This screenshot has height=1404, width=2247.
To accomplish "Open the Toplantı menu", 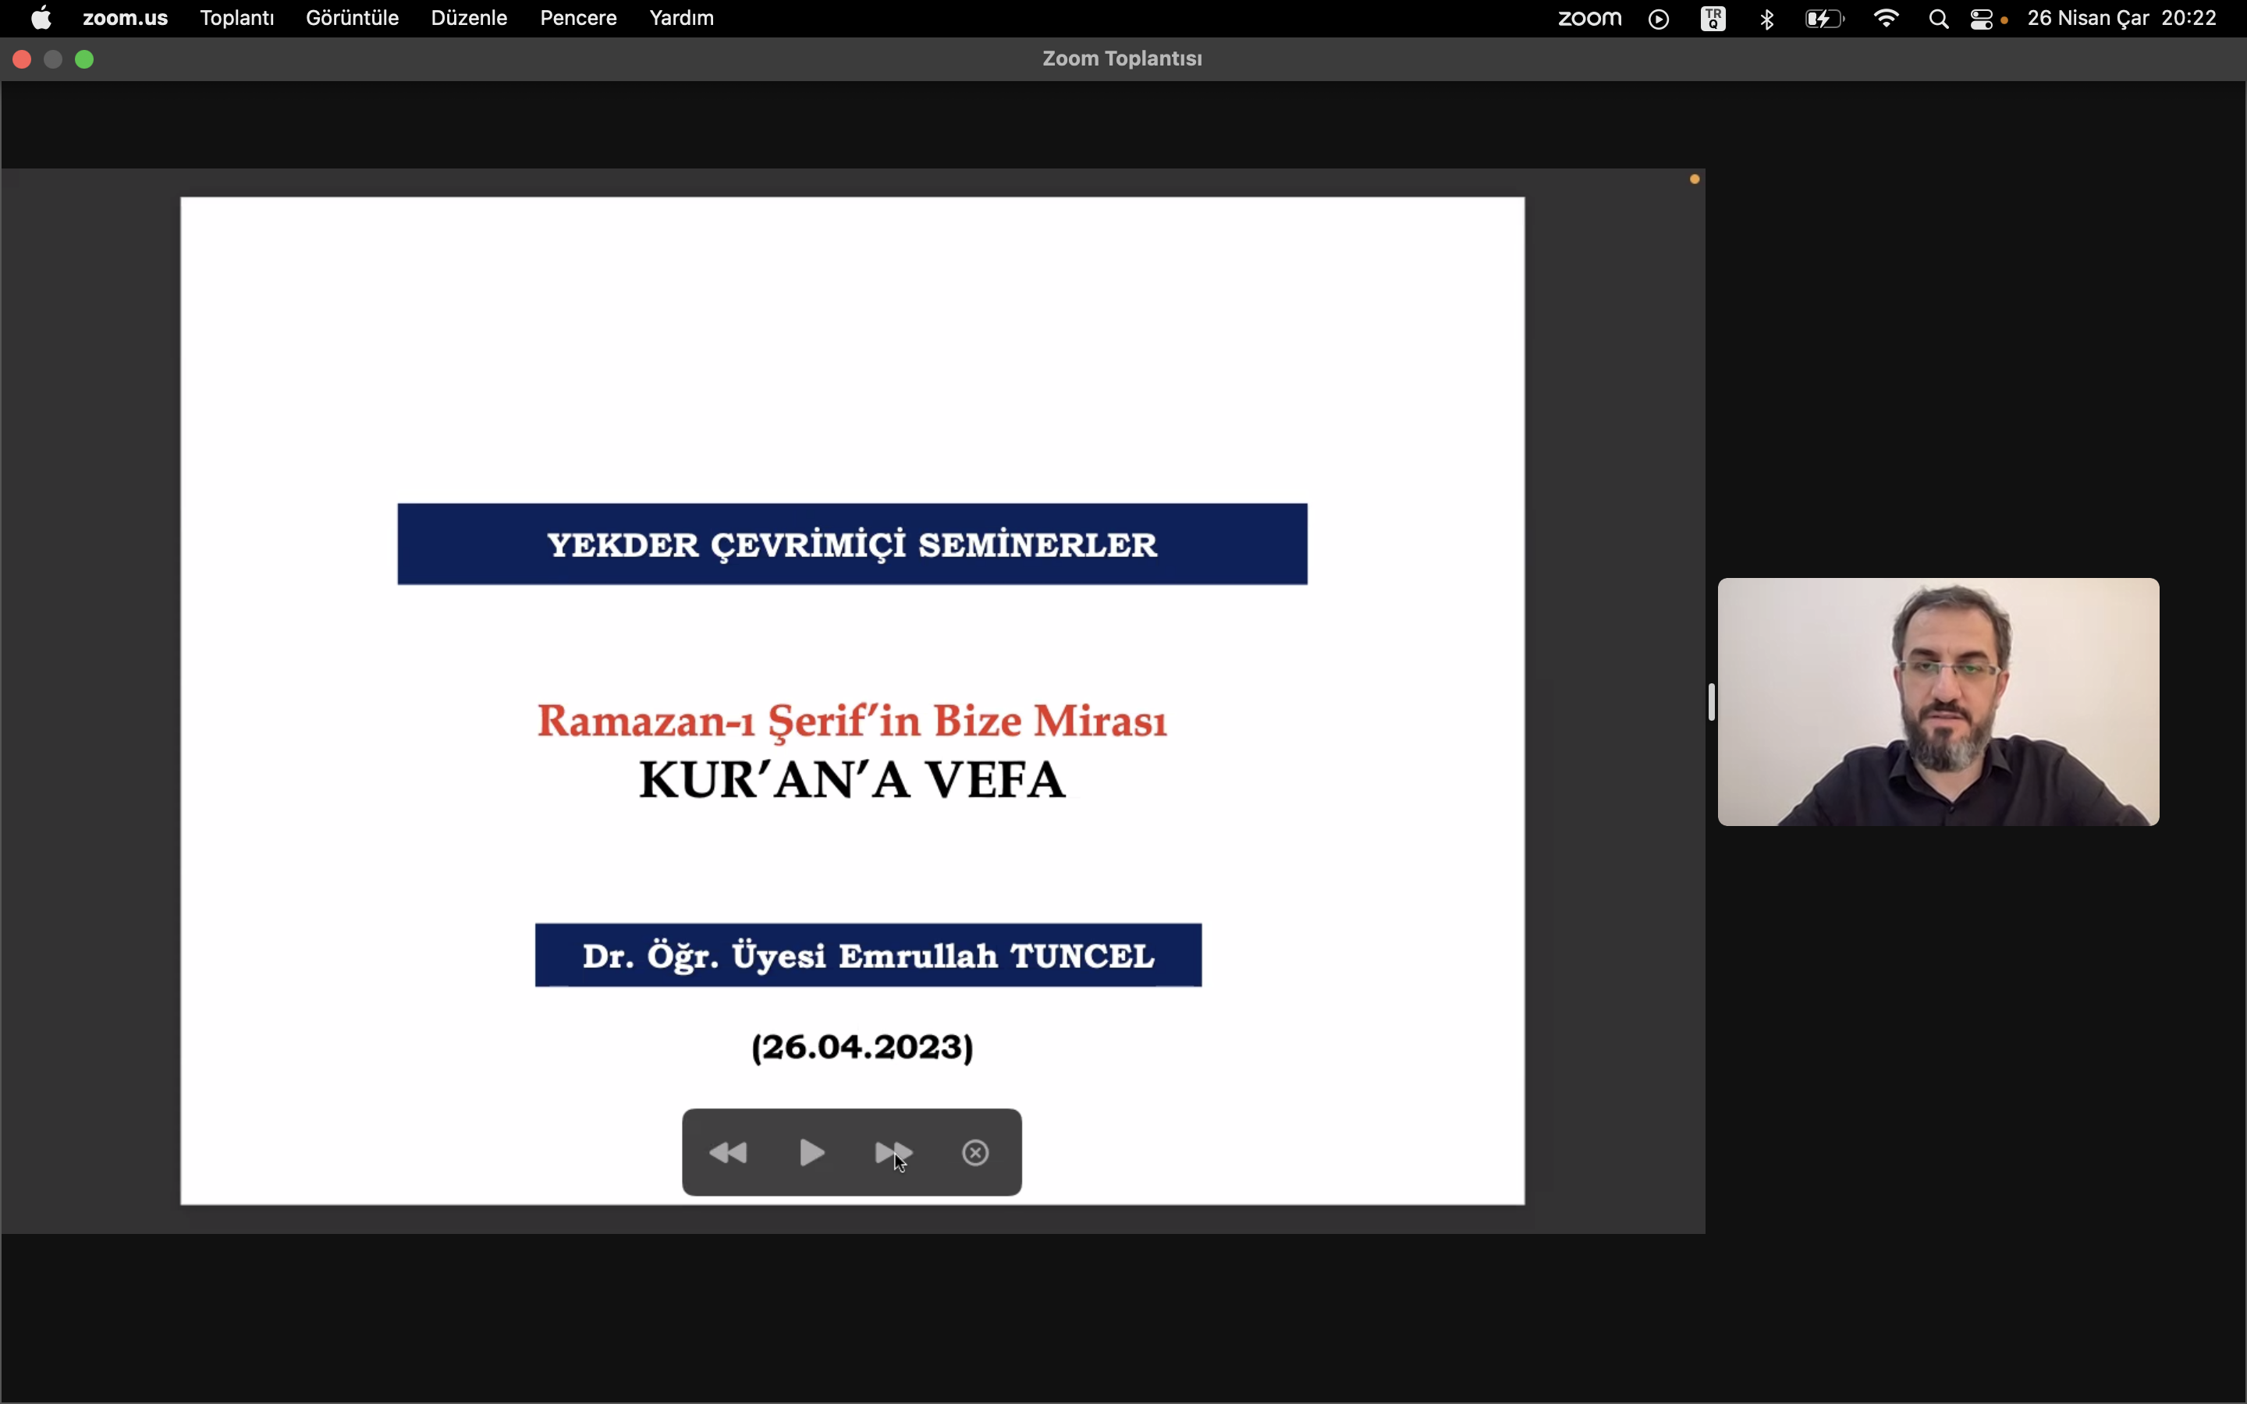I will [236, 19].
